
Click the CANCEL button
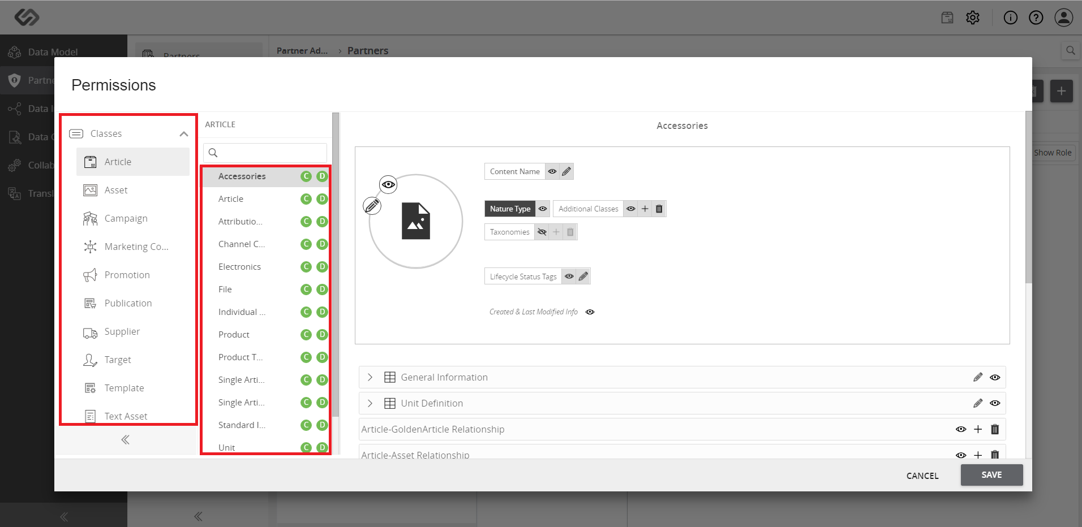pos(922,476)
